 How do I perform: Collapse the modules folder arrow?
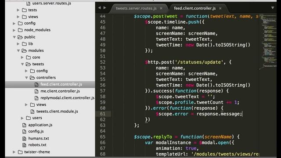tap(18, 51)
